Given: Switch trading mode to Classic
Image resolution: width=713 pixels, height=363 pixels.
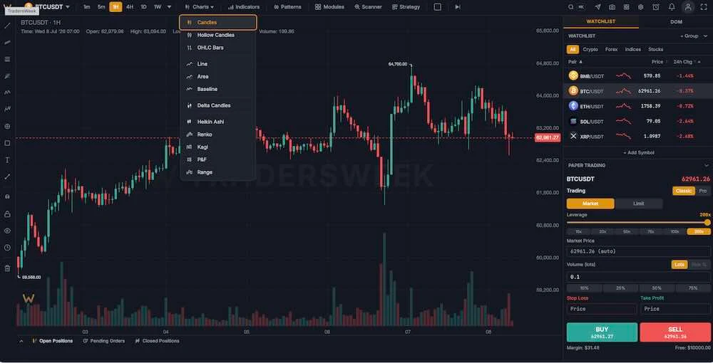Looking at the screenshot, I should tap(684, 191).
